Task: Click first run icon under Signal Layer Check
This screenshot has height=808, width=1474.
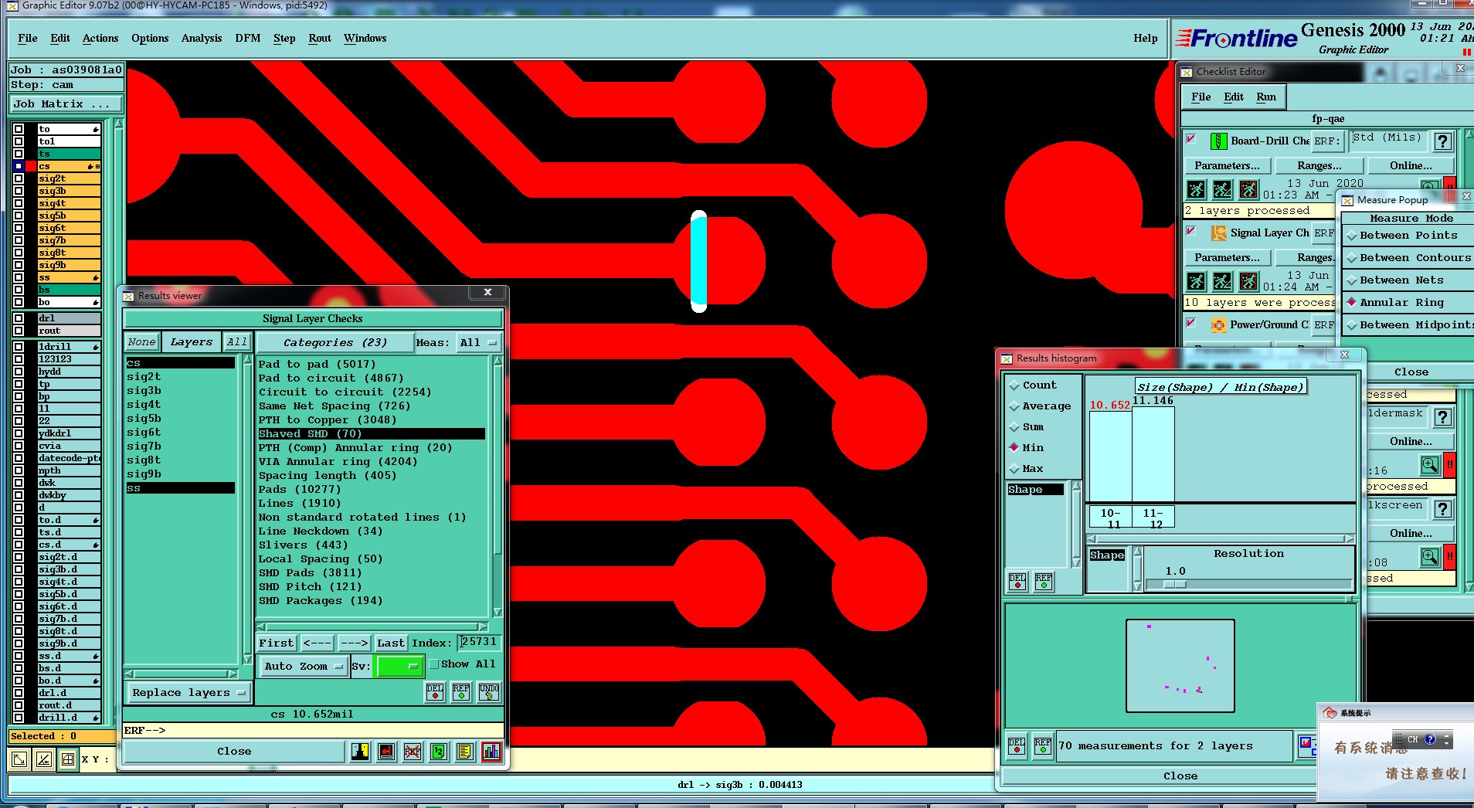Action: click(x=1196, y=280)
